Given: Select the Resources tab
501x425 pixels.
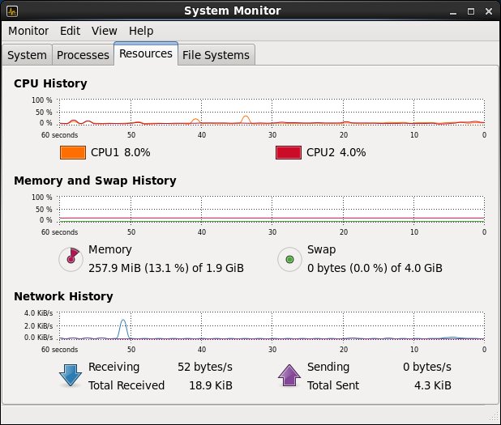Looking at the screenshot, I should click(x=145, y=53).
